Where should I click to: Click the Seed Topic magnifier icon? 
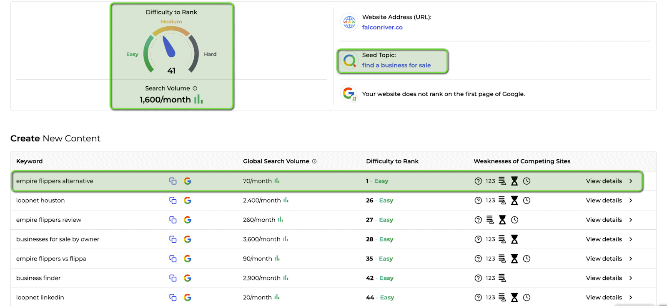(x=349, y=61)
